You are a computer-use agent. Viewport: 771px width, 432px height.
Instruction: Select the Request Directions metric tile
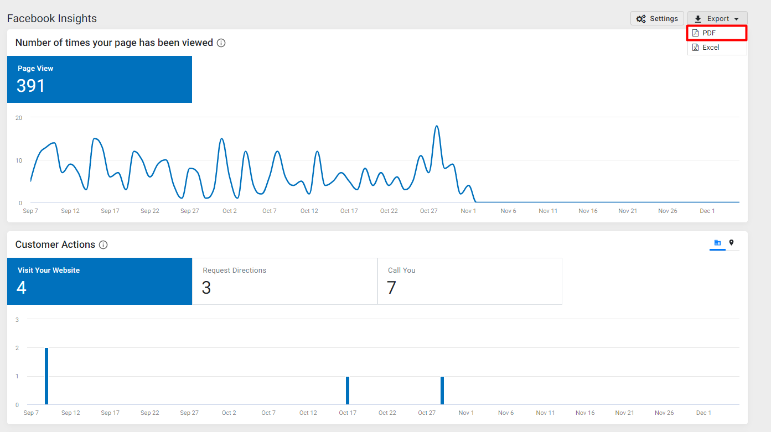pos(284,281)
